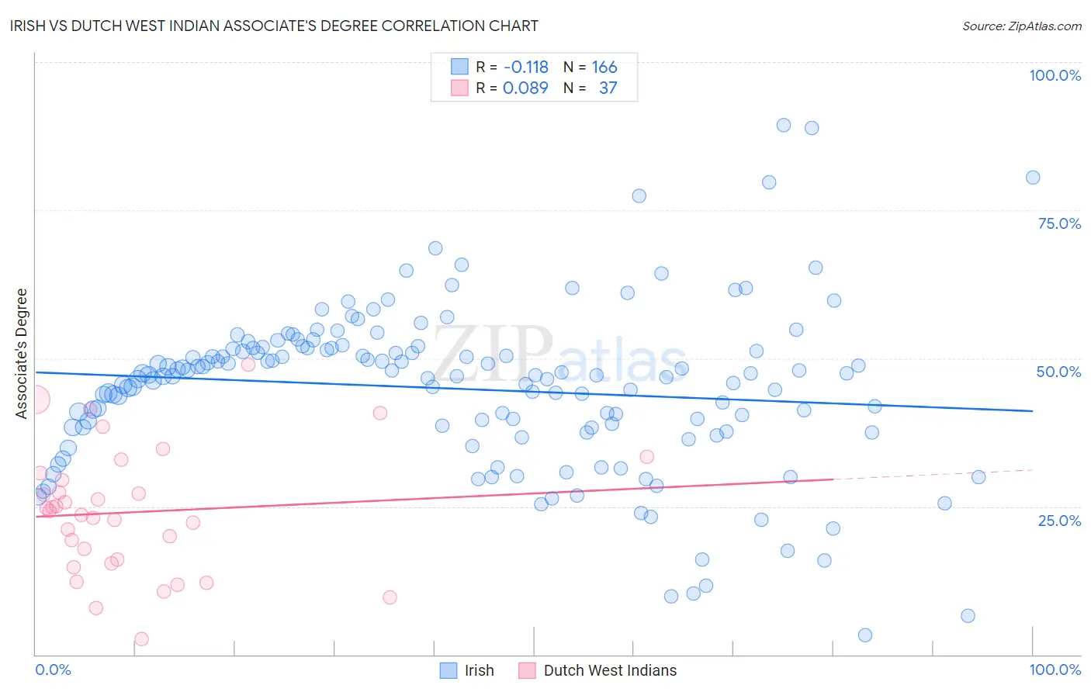Open the Source: ZipAtlas.com link
The image size is (1091, 692).
[1022, 26]
